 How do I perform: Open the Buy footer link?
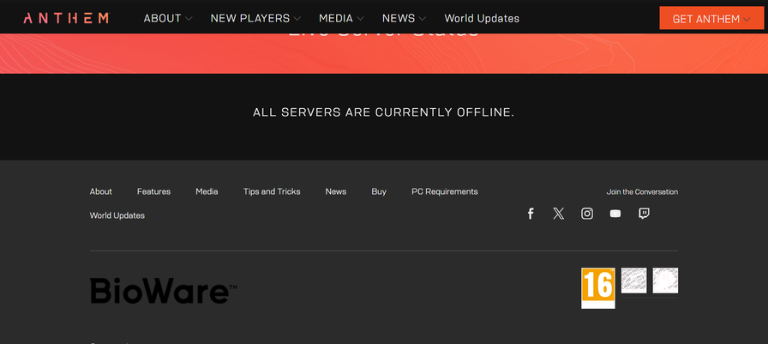pos(379,191)
